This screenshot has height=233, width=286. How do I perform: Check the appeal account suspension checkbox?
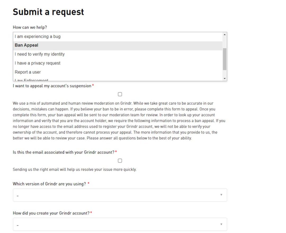[120, 94]
